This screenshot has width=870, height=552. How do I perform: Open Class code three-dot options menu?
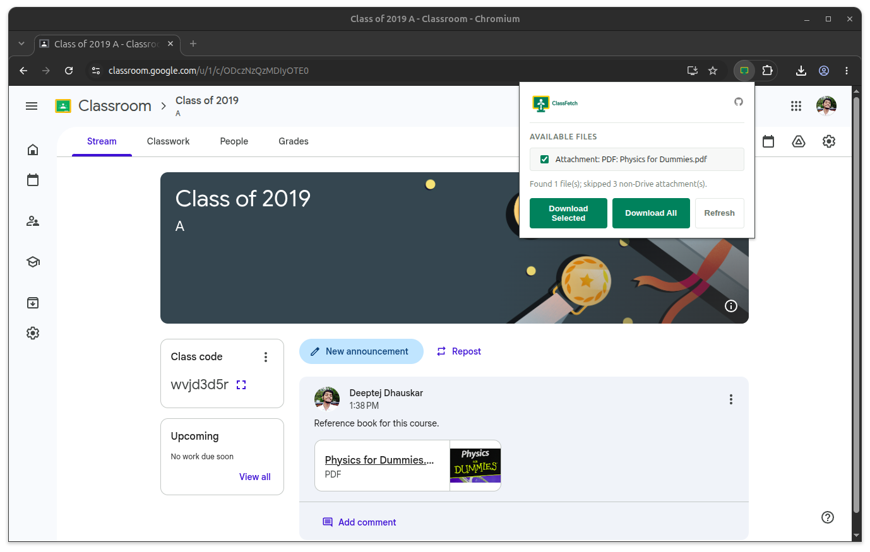pyautogui.click(x=266, y=357)
